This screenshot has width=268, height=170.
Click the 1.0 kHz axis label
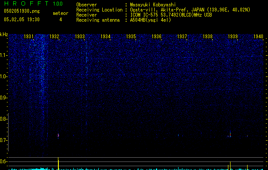pos(3,76)
